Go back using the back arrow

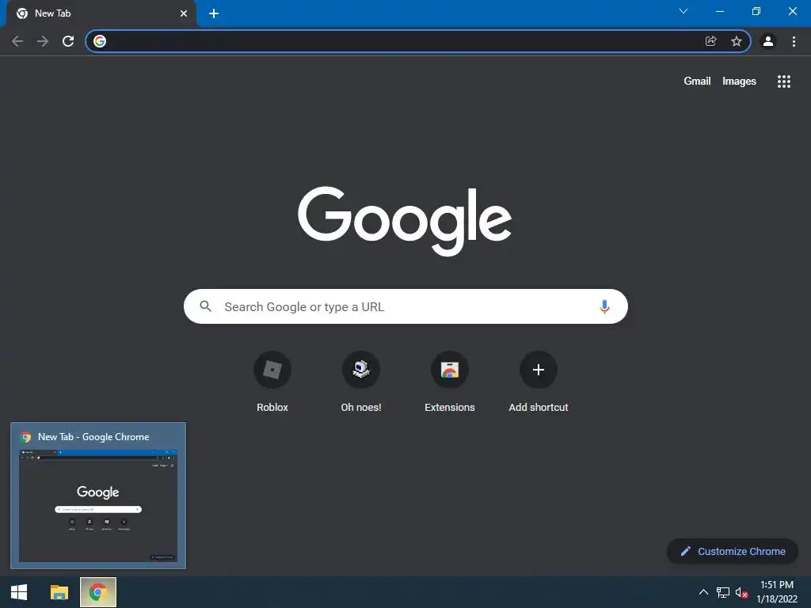[x=17, y=41]
